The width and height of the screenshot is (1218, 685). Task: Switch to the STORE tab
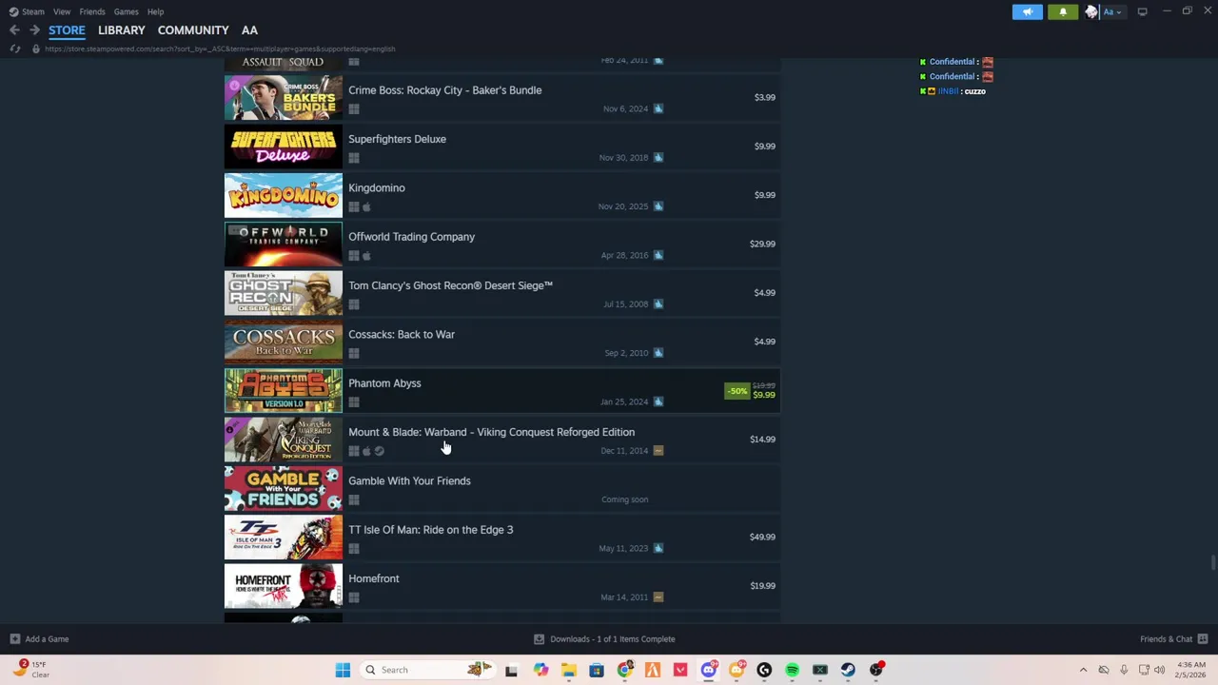[67, 30]
